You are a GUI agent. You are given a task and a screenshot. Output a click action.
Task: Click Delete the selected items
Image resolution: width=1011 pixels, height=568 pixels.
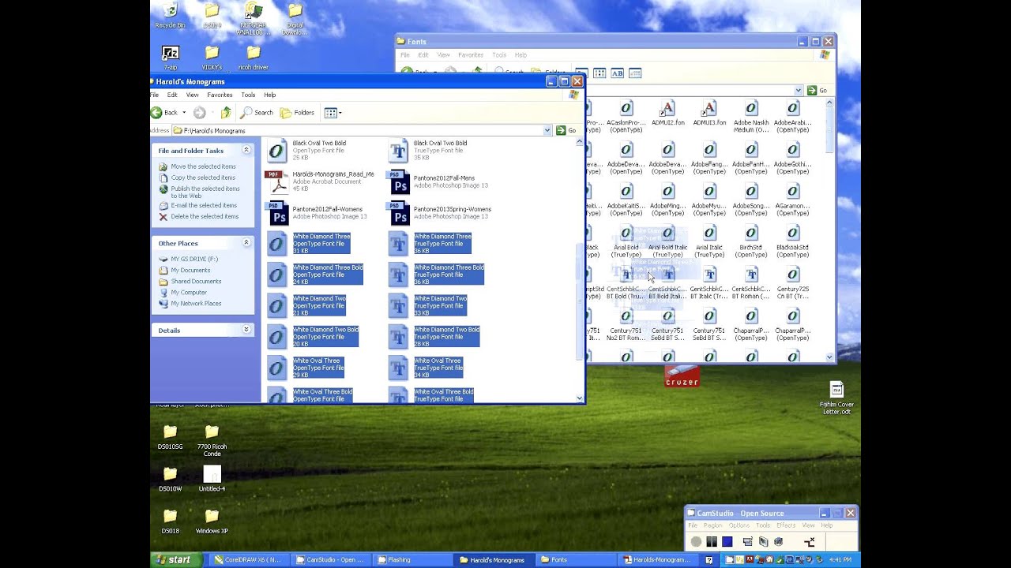pyautogui.click(x=205, y=216)
